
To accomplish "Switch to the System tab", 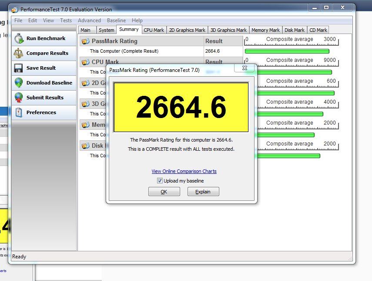I will coord(107,30).
